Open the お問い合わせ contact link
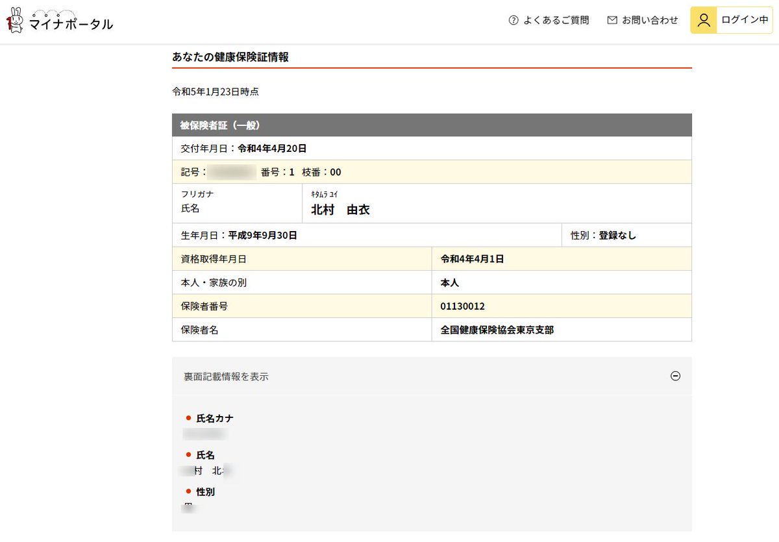The width and height of the screenshot is (779, 542). coord(651,20)
